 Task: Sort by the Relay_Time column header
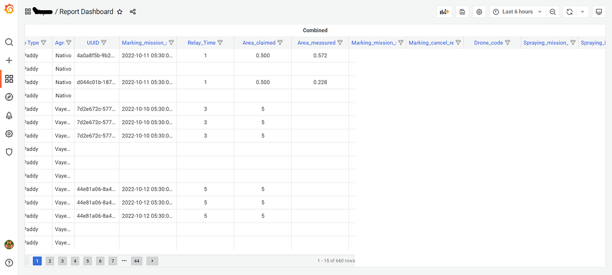pyautogui.click(x=201, y=43)
